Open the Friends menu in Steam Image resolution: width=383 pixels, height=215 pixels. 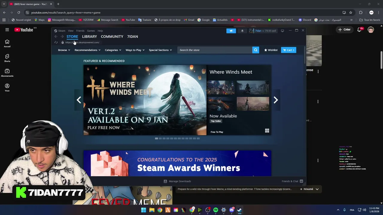(80, 31)
